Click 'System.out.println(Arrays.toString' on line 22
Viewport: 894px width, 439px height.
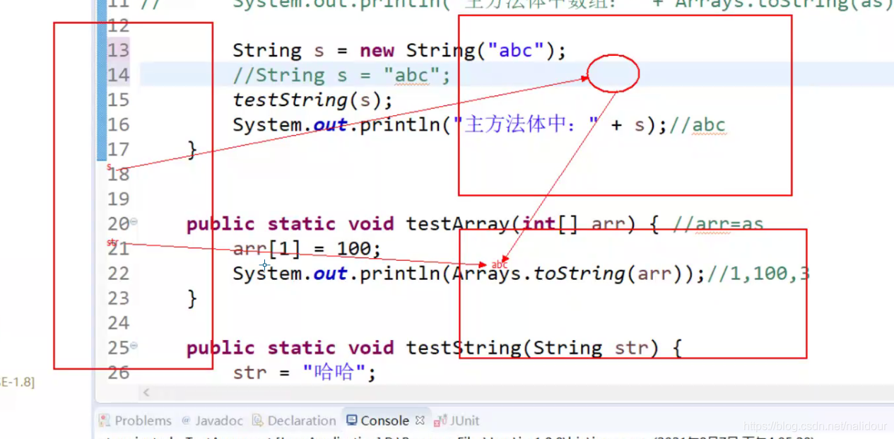point(428,274)
